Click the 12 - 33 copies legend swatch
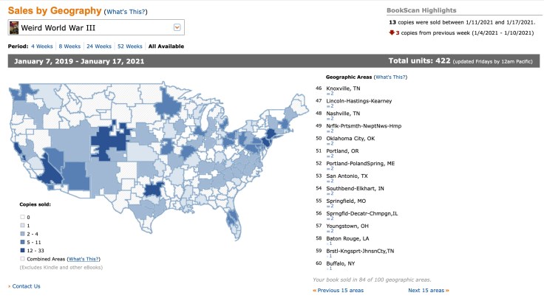Screen dimensions: 544x301 click(x=22, y=250)
